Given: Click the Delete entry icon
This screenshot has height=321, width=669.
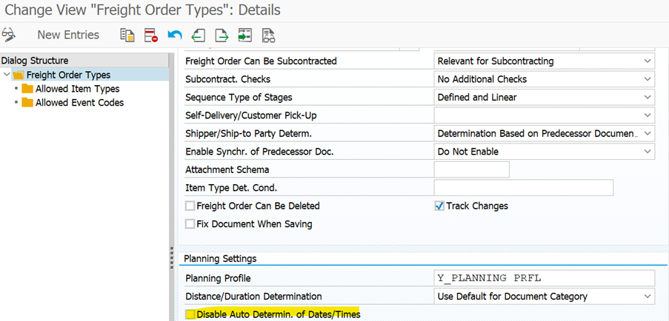Looking at the screenshot, I should coord(151,35).
